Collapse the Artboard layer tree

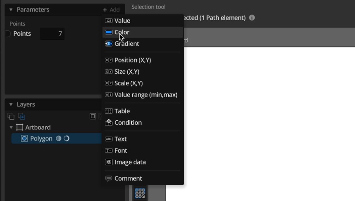point(11,128)
